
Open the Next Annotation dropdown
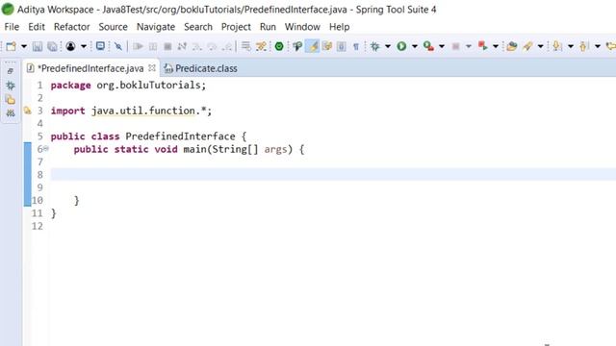571,46
